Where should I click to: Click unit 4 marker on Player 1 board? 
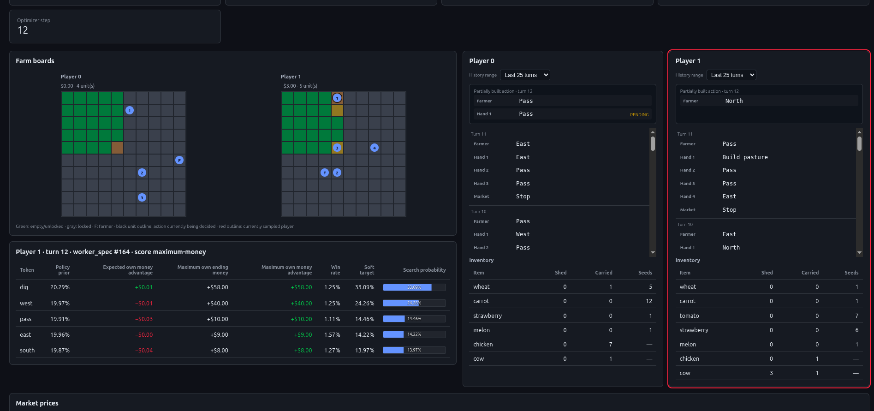click(375, 148)
